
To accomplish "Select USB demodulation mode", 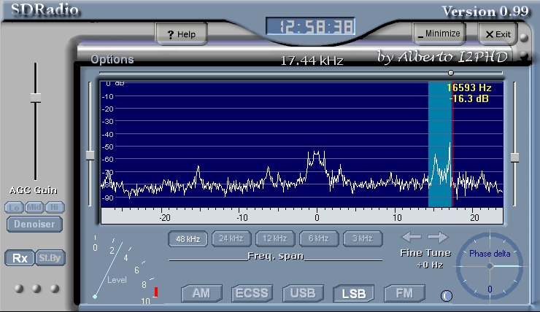I will point(303,294).
